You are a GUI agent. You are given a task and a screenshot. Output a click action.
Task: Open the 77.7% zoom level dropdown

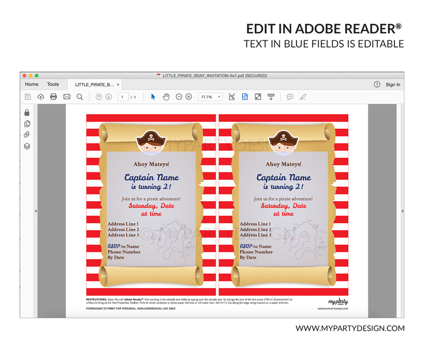click(210, 97)
